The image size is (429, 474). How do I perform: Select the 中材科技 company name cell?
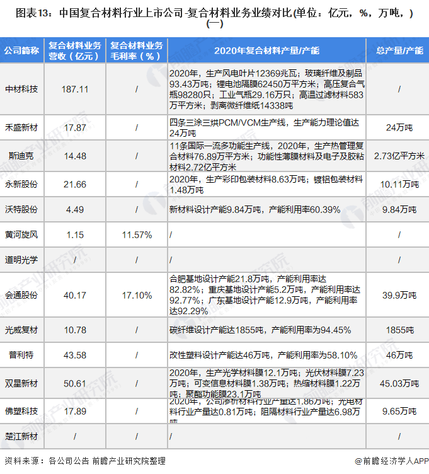(21, 90)
